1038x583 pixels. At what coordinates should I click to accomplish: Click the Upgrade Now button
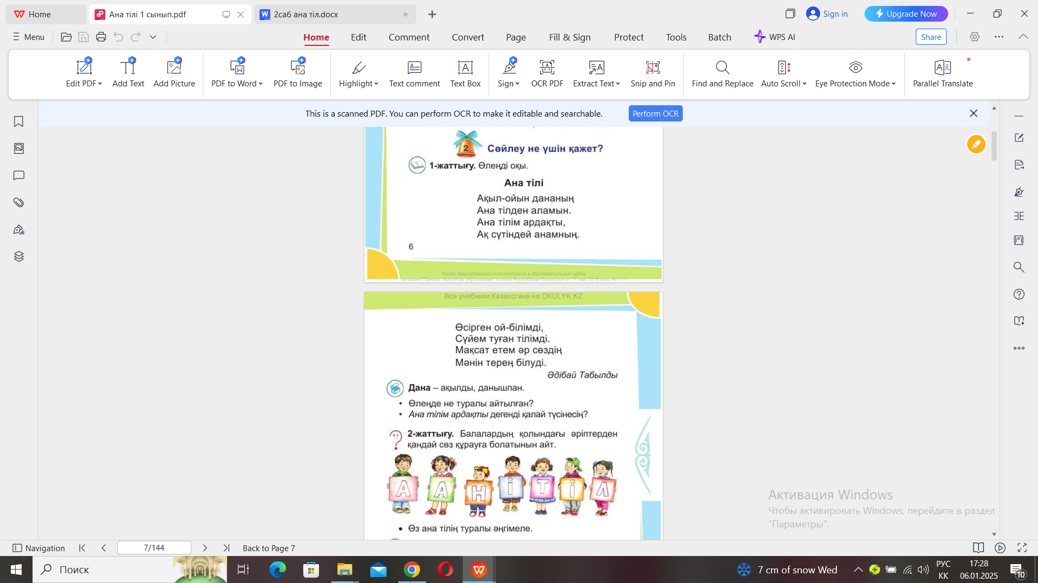[x=906, y=14]
